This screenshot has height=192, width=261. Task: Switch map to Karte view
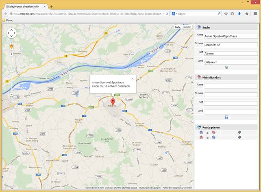click(178, 27)
